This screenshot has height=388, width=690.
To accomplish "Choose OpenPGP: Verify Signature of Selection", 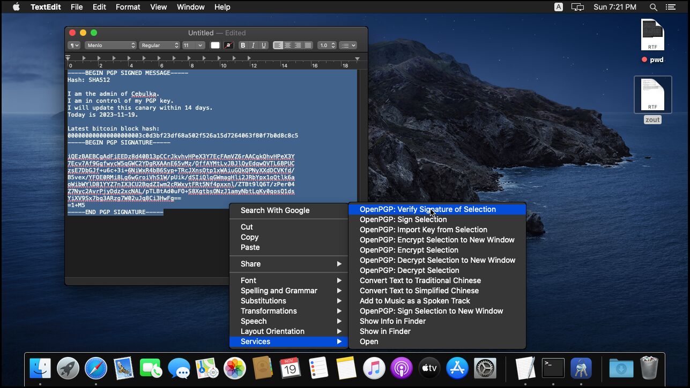I will tap(427, 209).
